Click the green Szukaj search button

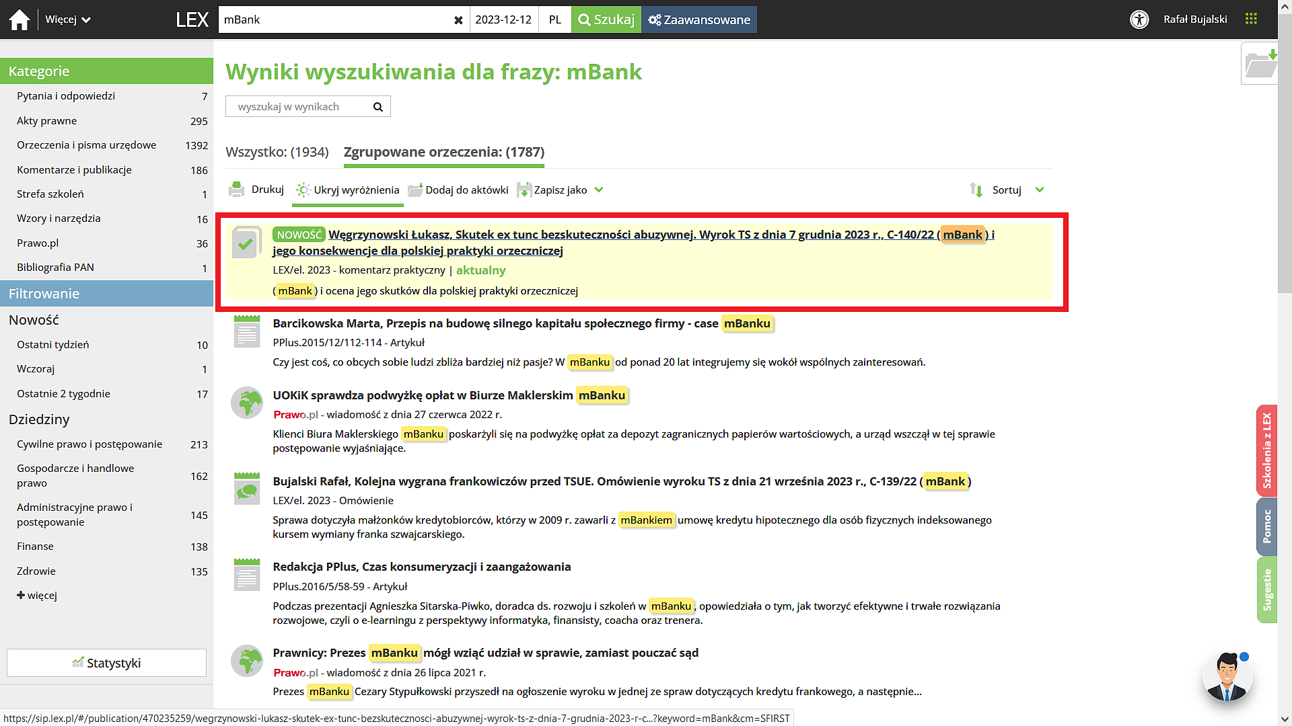click(606, 19)
